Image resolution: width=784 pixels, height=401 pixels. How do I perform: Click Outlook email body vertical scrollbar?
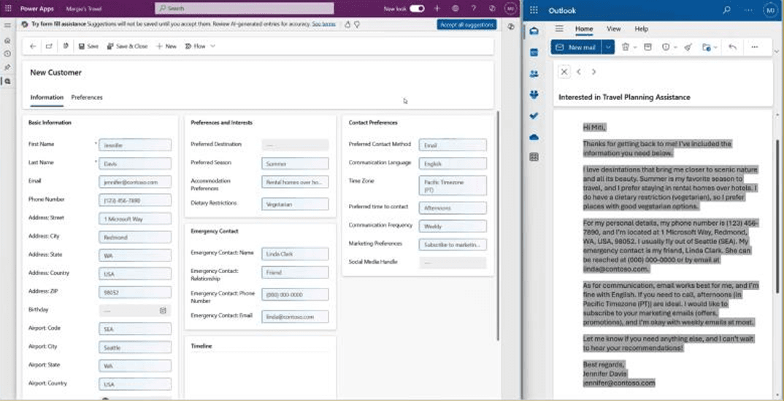click(x=776, y=217)
